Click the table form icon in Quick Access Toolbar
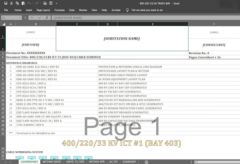This screenshot has width=240, height=164. [51, 3]
